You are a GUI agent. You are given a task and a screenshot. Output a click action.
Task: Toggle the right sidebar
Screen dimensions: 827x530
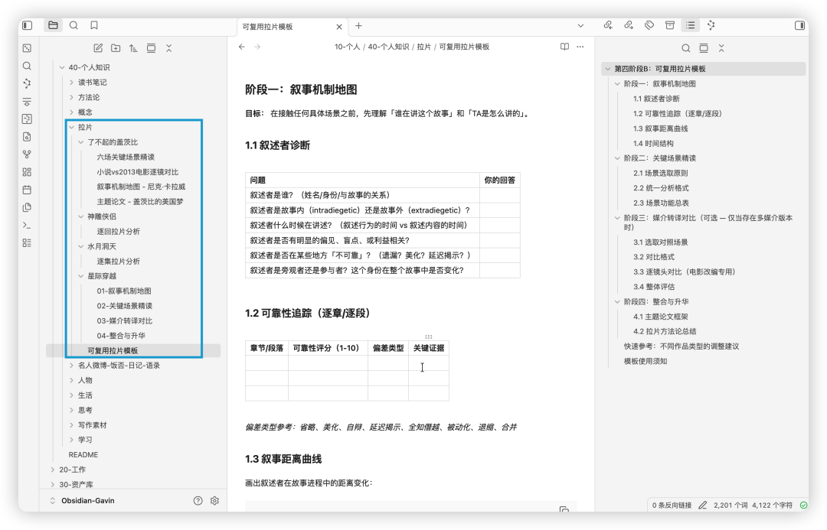(799, 25)
